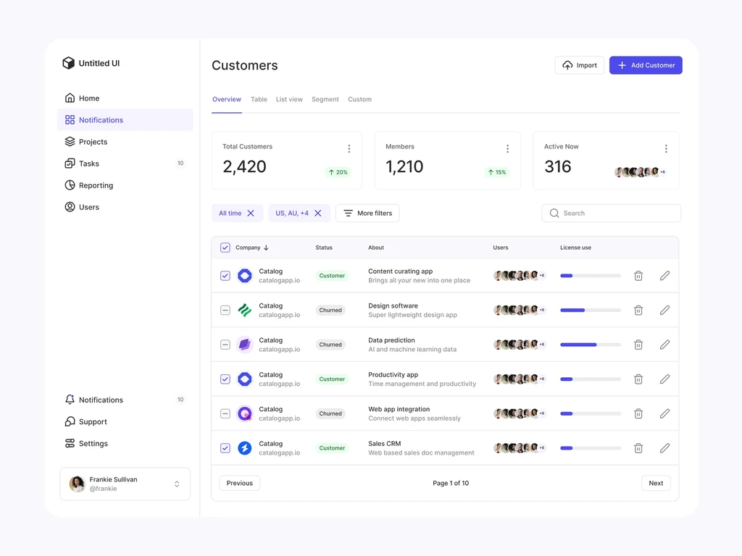
Task: Click the Data prediction license use progress bar
Action: [590, 345]
